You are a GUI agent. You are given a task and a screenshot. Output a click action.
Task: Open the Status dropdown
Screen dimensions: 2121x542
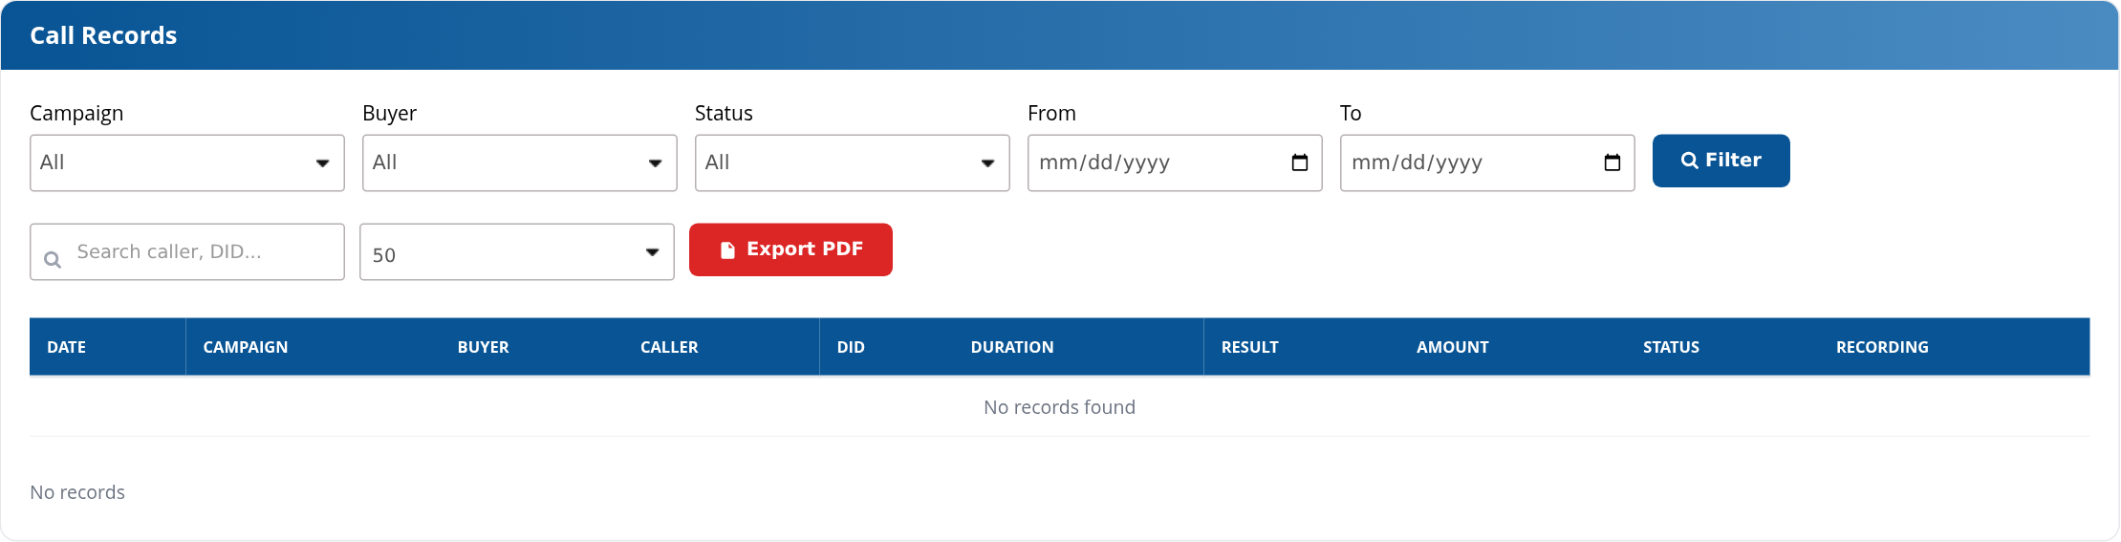point(853,163)
